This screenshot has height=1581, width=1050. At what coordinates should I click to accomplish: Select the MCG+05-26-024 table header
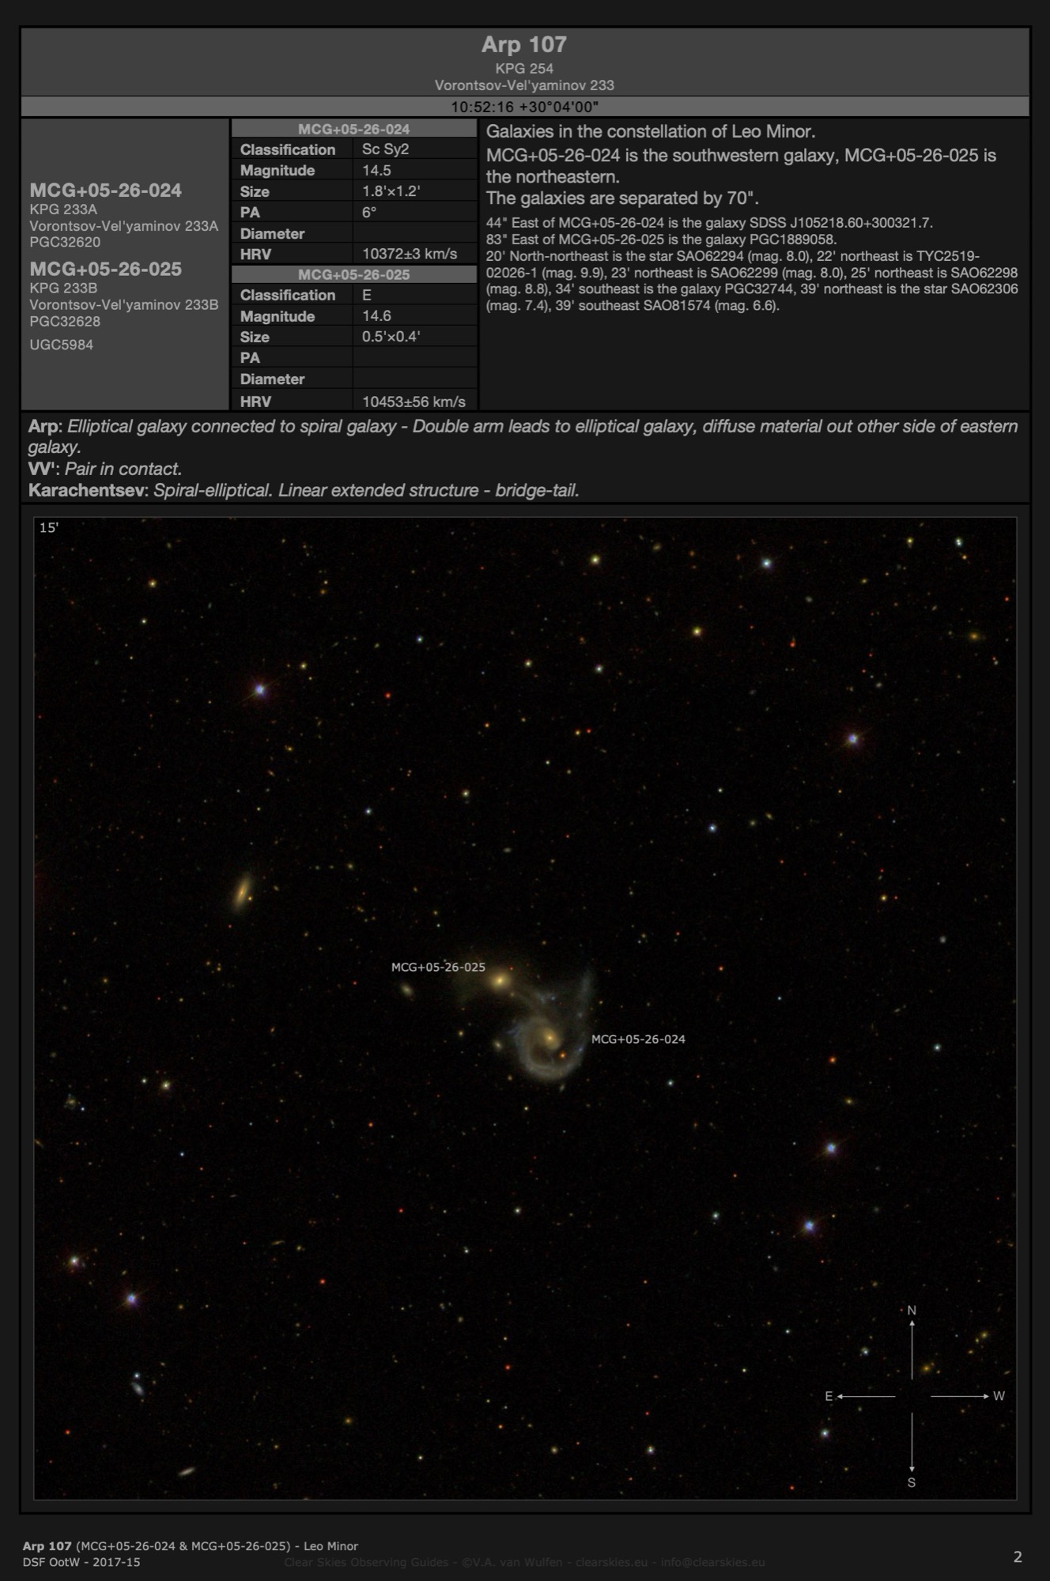[353, 129]
